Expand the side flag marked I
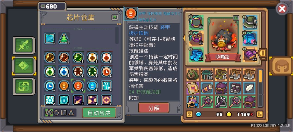Image resolution: width=293 pixels, height=132 pixels. (262, 54)
